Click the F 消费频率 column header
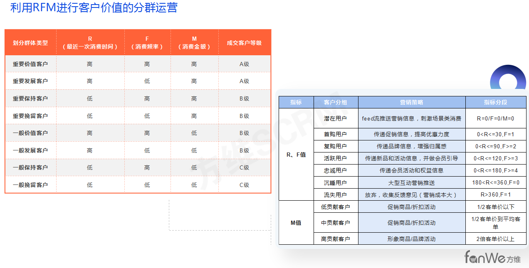The image size is (529, 268). (147, 43)
